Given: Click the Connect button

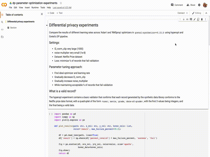Looking at the screenshot, I should pyautogui.click(x=181, y=13).
